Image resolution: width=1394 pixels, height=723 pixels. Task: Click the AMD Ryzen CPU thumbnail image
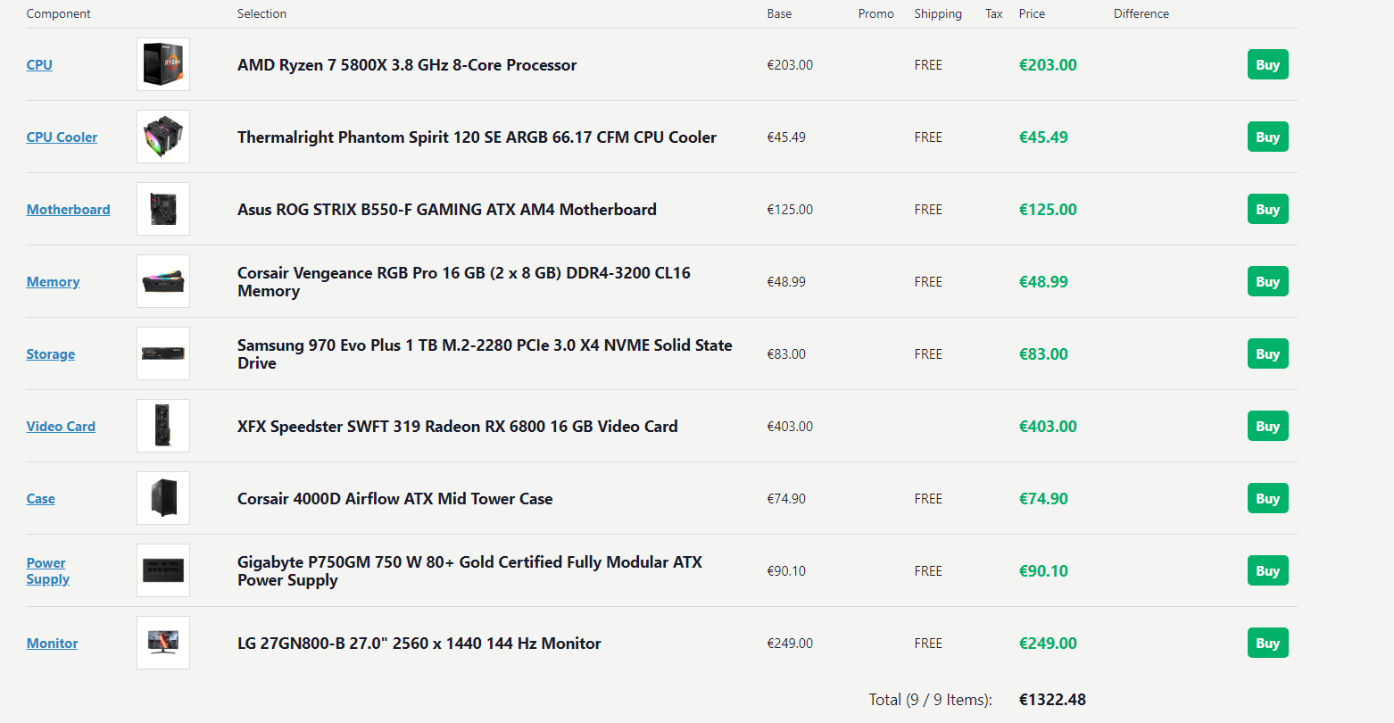(162, 63)
